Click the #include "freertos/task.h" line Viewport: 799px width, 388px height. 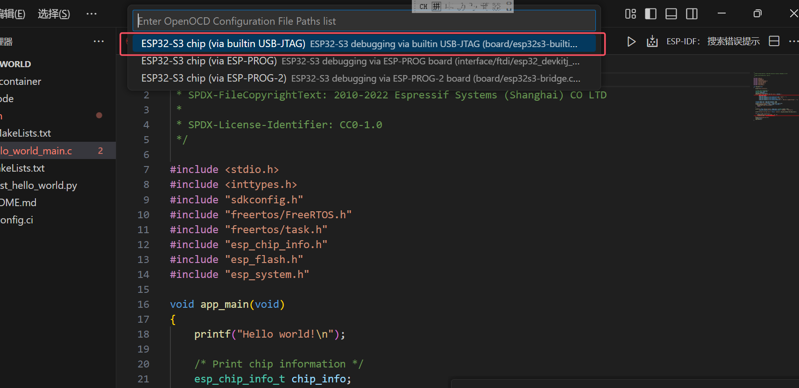click(x=248, y=230)
